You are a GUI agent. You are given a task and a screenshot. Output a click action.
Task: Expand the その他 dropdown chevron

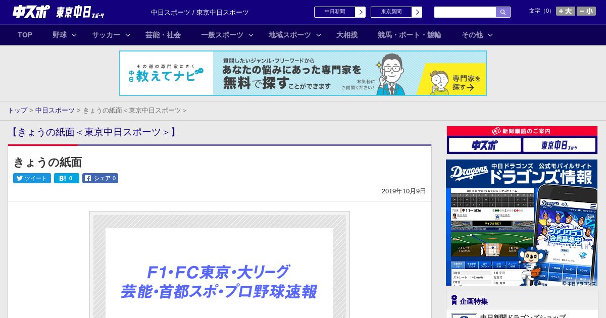490,35
